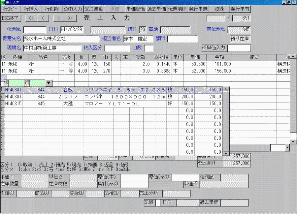The height and width of the screenshot is (214, 297).
Task: Click the 発行単有 toolbar button
Action: tap(240, 9)
